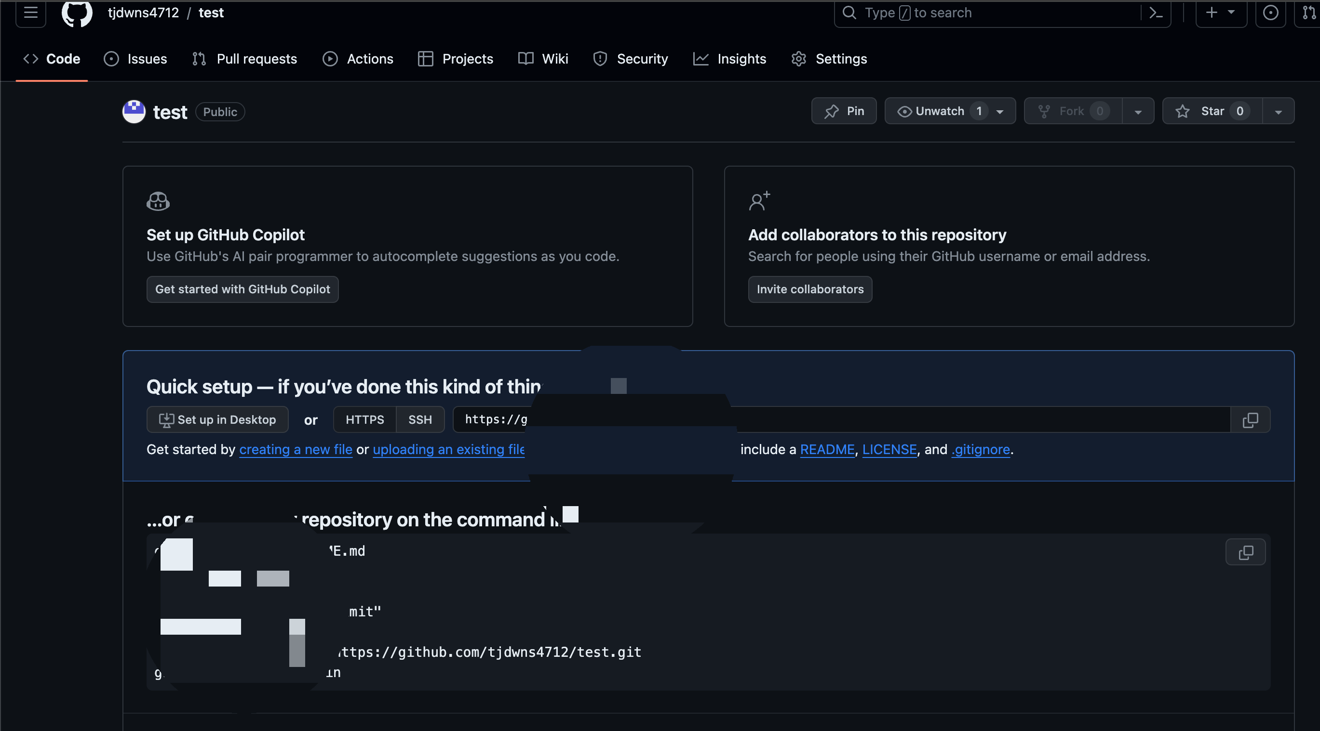Screen dimensions: 1320x731
Task: Open pull requests icon in top-right header
Action: (1309, 13)
